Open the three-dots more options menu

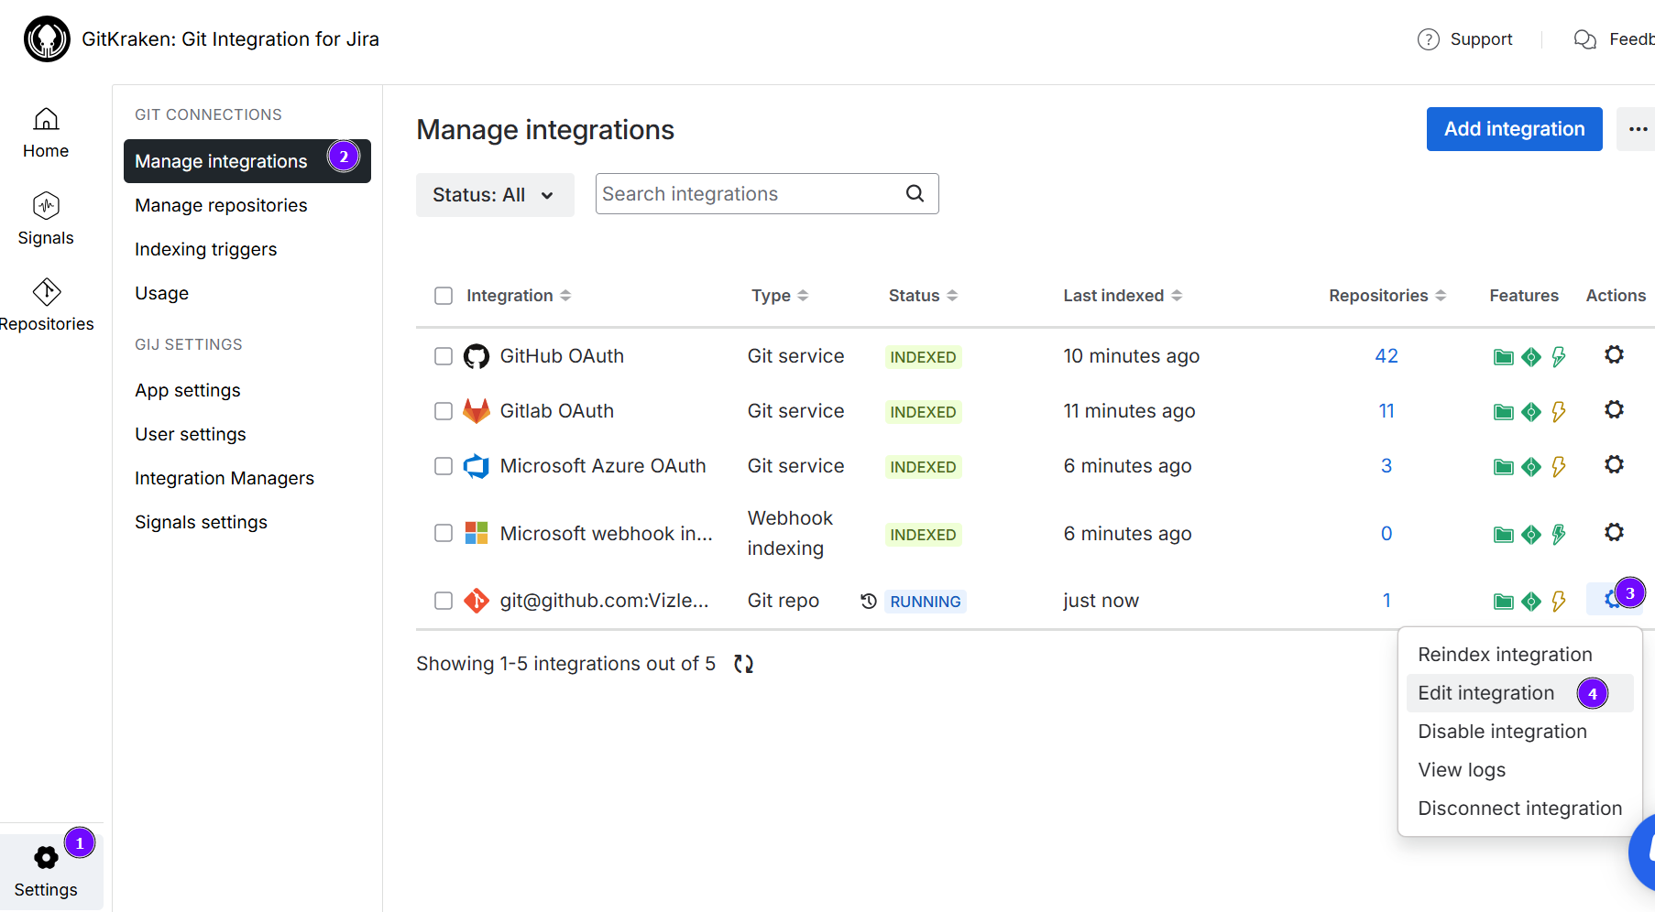pos(1638,129)
